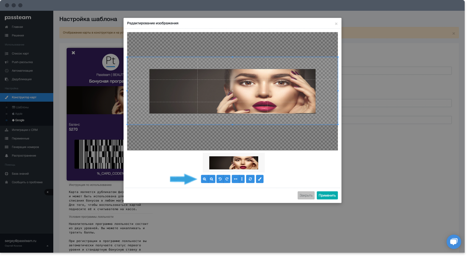Select Конструктор карт menu item
The height and width of the screenshot is (256, 468).
[26, 97]
